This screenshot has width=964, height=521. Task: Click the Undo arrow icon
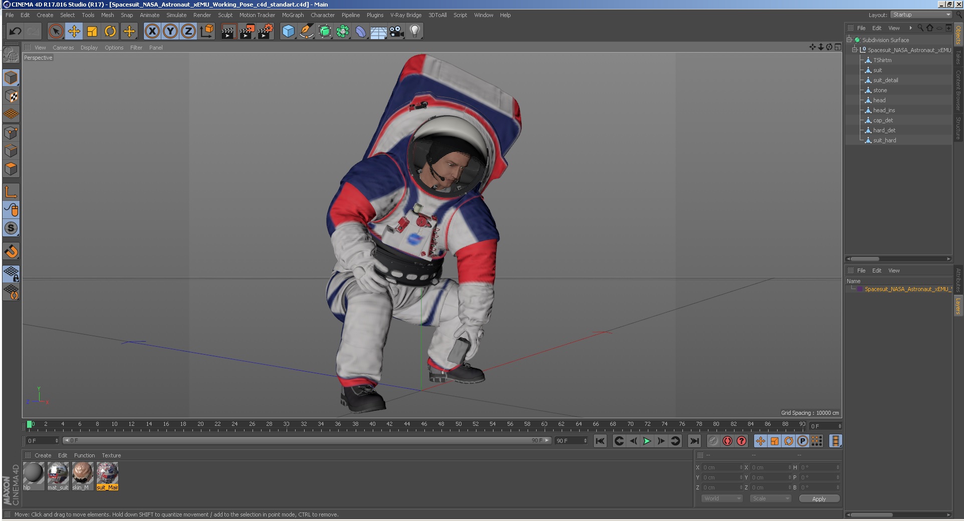point(15,32)
